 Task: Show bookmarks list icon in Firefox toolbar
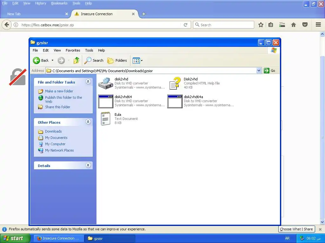(x=271, y=25)
